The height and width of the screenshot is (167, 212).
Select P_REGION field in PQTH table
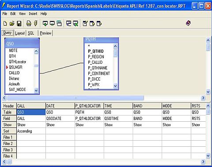coord(96,57)
